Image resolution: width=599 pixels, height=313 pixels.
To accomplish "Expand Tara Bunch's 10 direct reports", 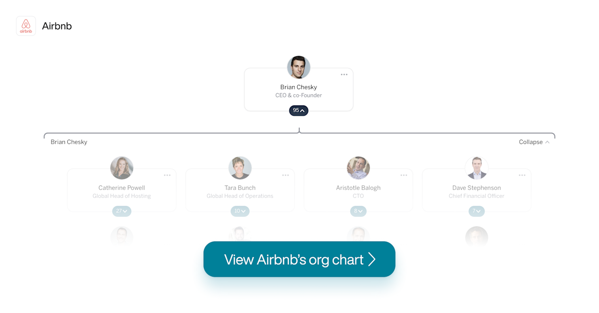I will coord(240,211).
